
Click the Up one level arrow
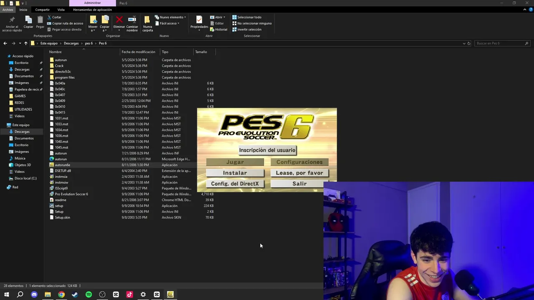coord(25,43)
